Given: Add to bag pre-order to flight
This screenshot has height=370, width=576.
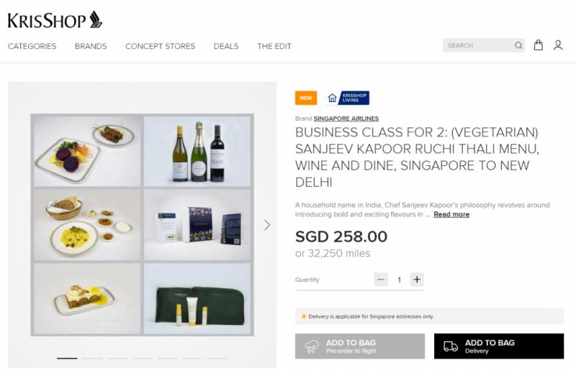Looking at the screenshot, I should coord(360,346).
